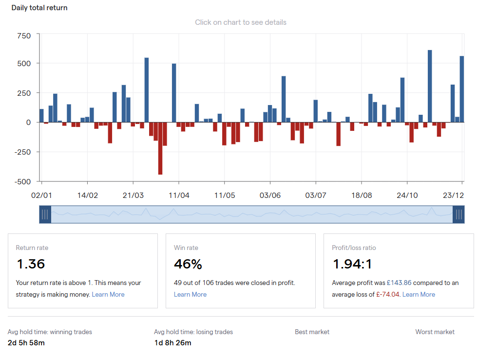Click the first blue bar at 02/01
The width and height of the screenshot is (477, 356).
(41, 115)
